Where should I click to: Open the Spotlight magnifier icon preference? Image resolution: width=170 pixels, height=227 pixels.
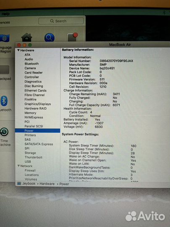pyautogui.click(x=50, y=37)
